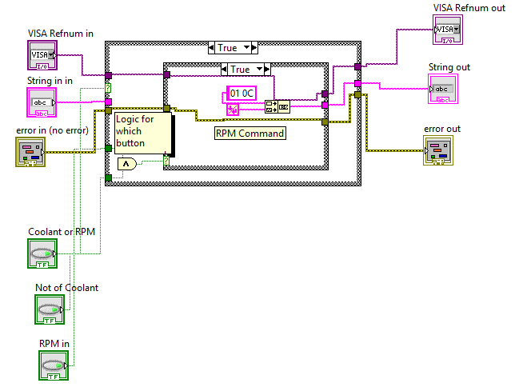Click the error output tunnel on outer case
The width and height of the screenshot is (515, 387).
point(357,94)
